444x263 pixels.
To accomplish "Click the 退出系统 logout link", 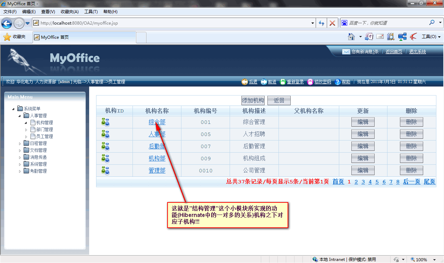I will (x=417, y=52).
